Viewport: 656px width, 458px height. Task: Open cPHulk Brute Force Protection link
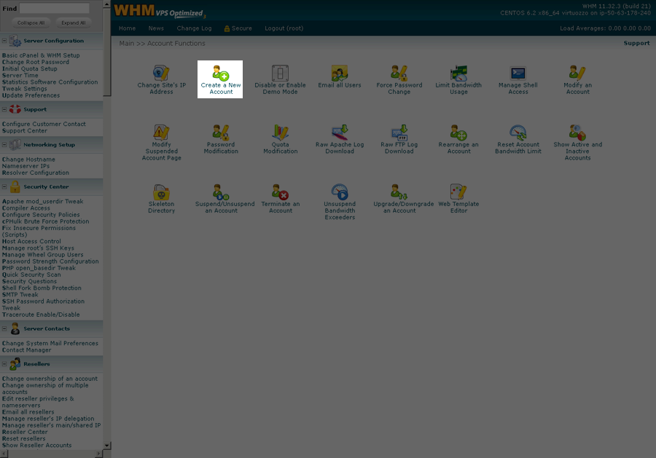coord(45,221)
